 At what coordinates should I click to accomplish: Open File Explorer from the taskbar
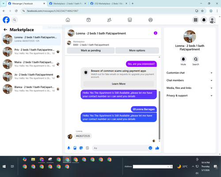[x=33, y=159]
